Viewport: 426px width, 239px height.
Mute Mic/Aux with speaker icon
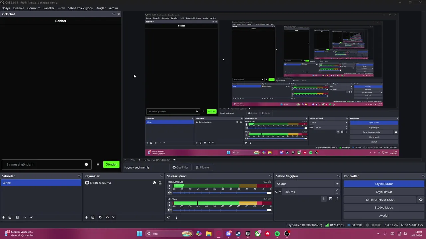click(170, 210)
